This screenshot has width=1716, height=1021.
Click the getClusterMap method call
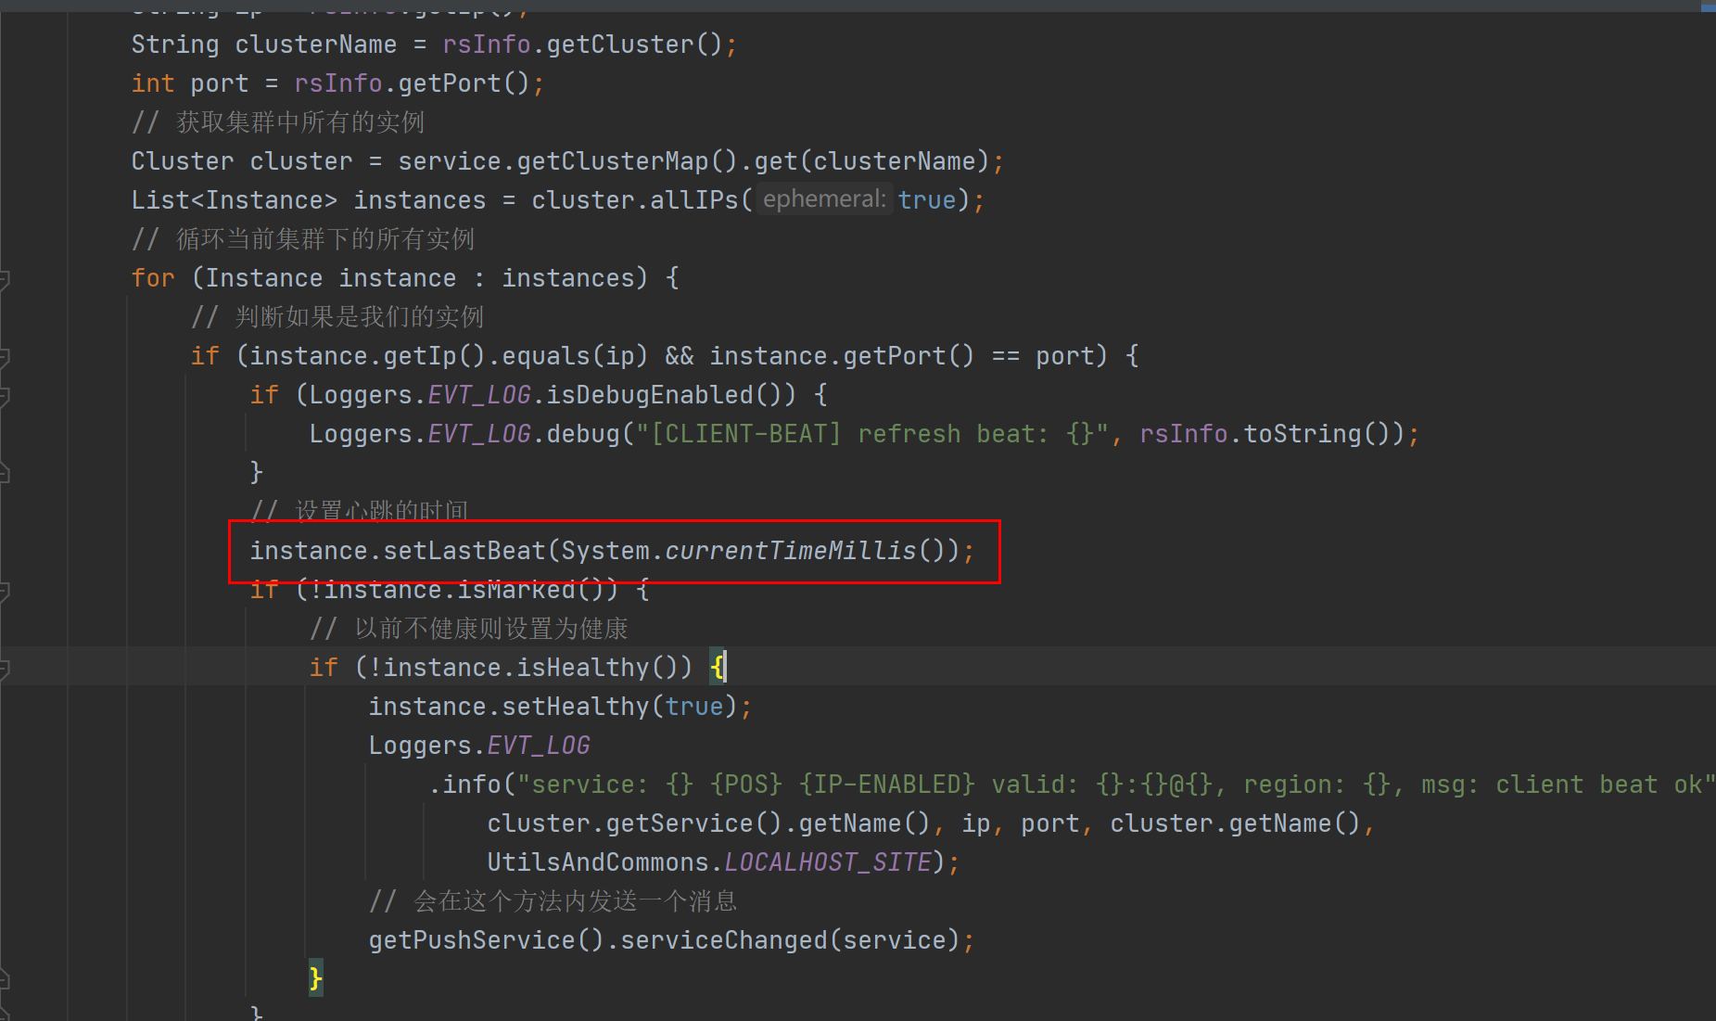tap(613, 161)
